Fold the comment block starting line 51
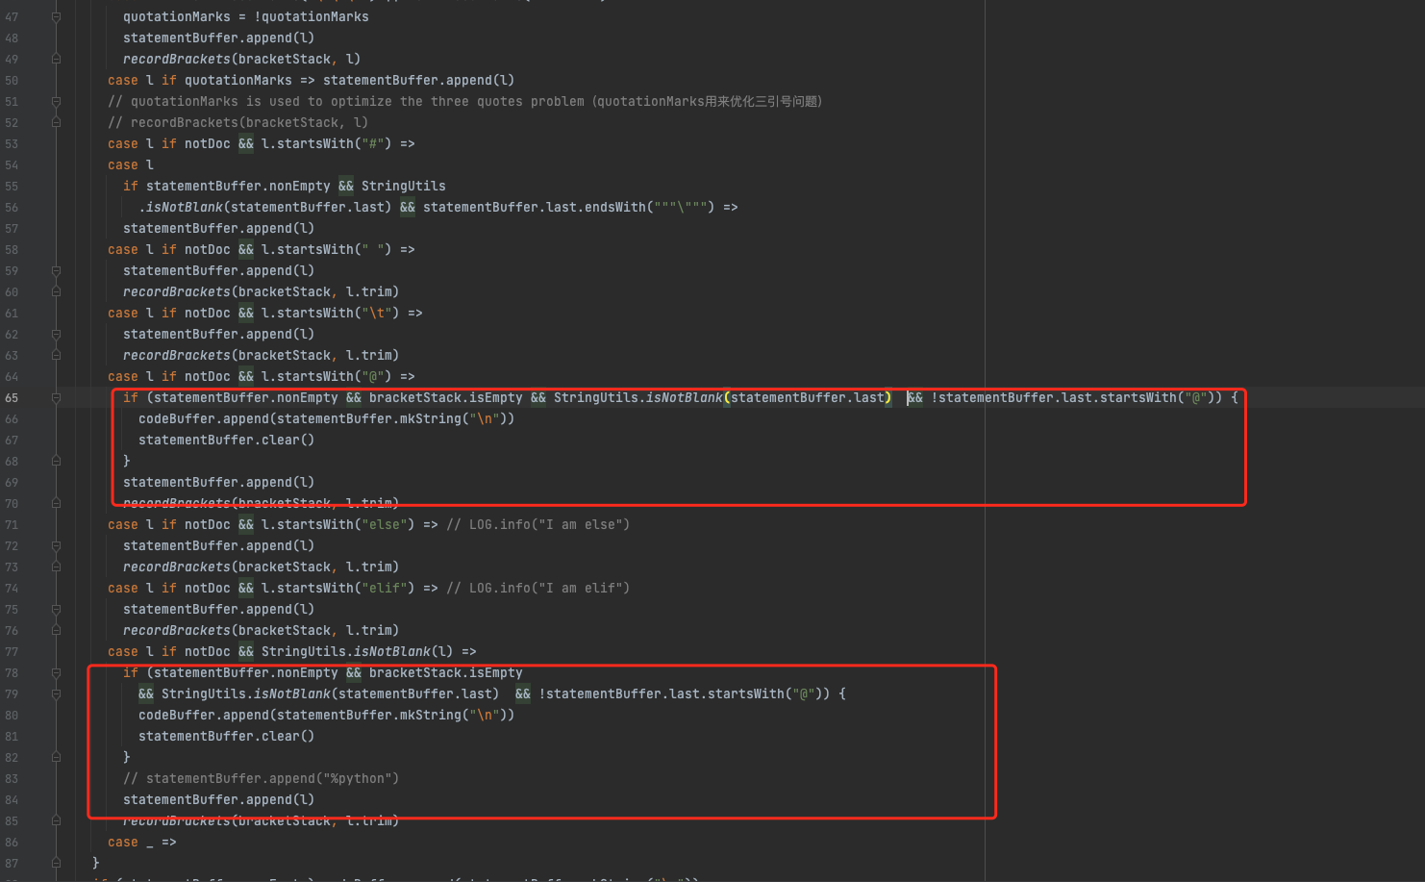1425x882 pixels. [x=56, y=102]
